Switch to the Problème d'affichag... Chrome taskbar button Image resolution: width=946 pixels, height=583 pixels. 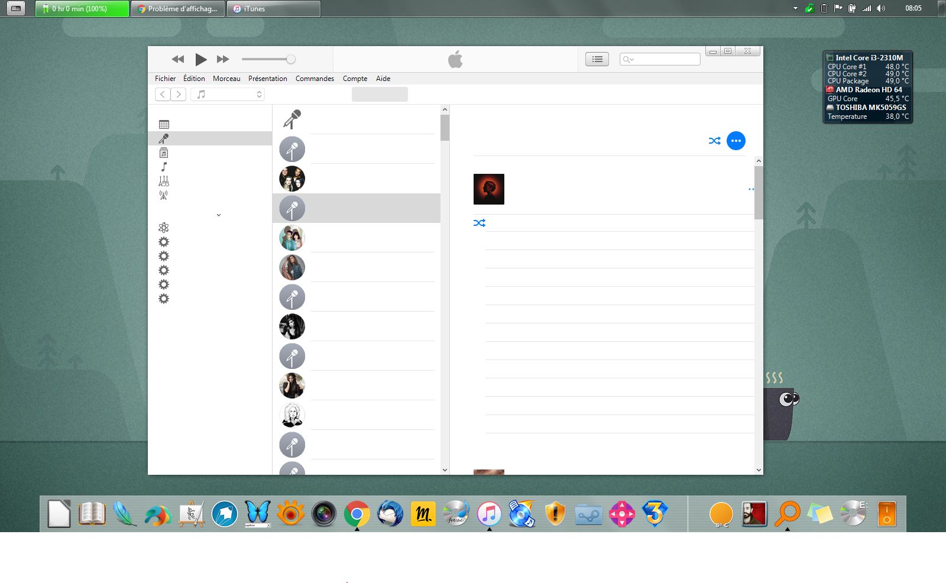coord(178,9)
